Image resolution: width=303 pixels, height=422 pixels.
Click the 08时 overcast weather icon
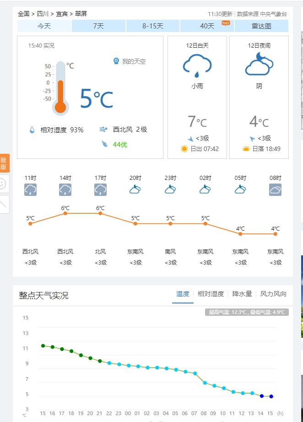click(x=276, y=189)
